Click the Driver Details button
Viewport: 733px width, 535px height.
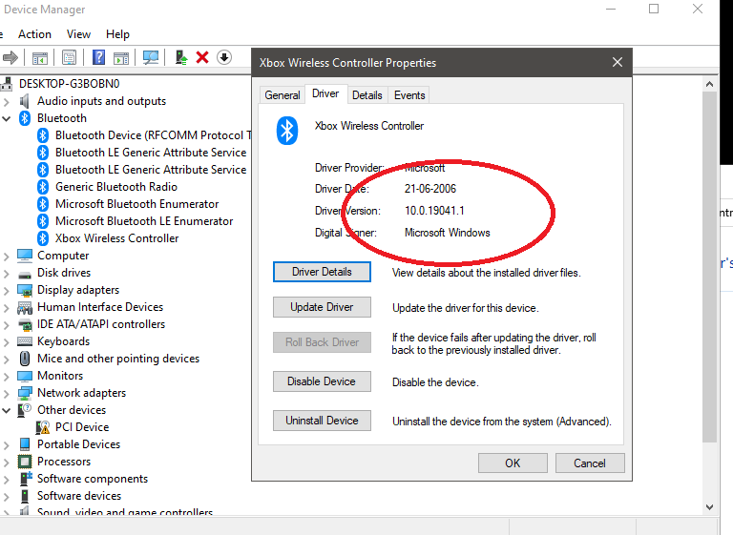coord(322,272)
